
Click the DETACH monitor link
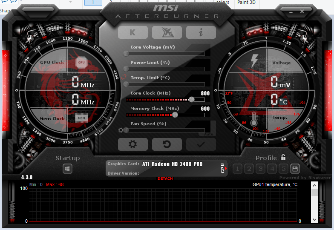[x=165, y=178]
